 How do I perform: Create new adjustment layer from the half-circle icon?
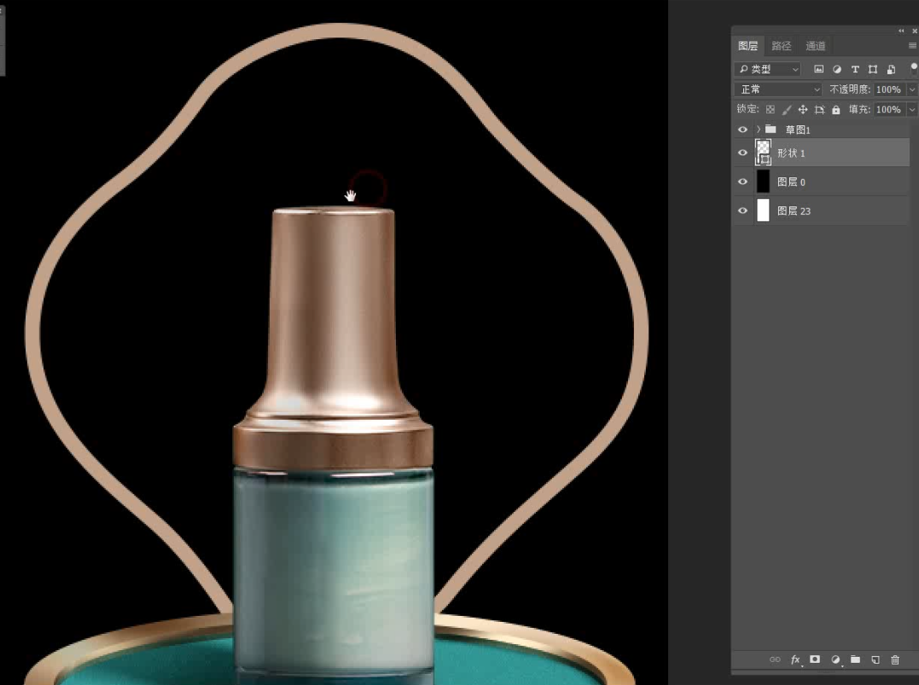pos(835,659)
